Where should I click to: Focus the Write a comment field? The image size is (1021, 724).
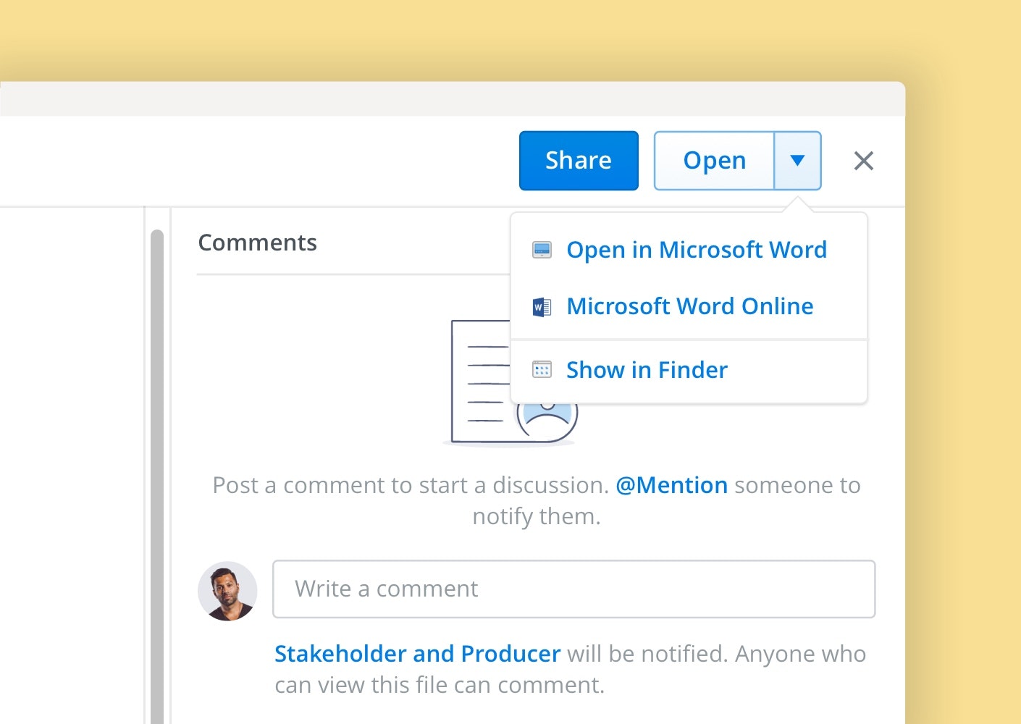pos(573,589)
